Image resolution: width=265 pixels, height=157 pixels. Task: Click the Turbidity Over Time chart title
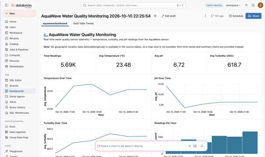coord(55,123)
